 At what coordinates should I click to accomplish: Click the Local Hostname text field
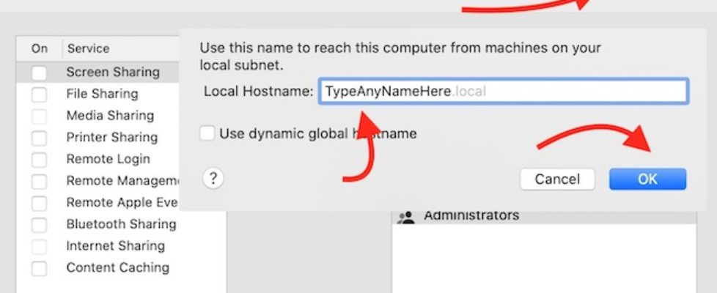pos(503,92)
